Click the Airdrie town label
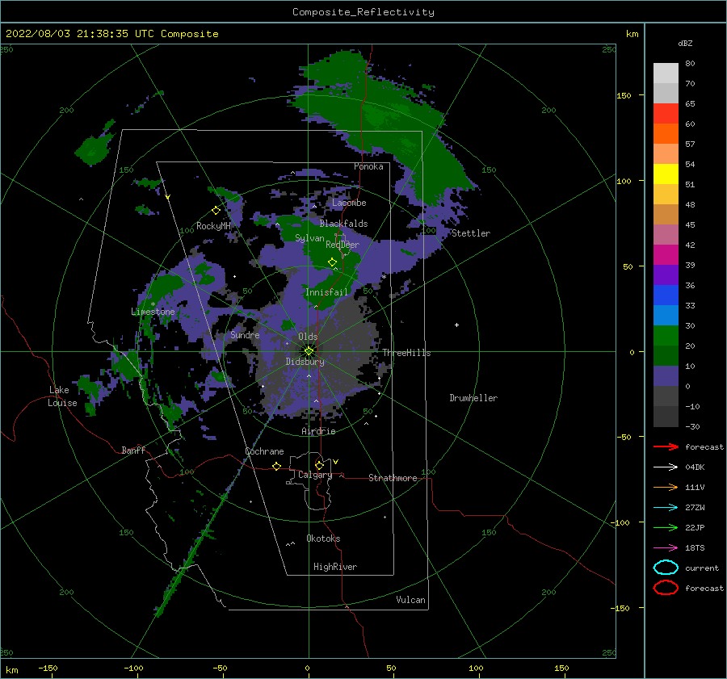The image size is (727, 679). [x=318, y=431]
